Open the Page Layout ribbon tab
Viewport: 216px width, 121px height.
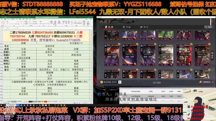coord(12,19)
